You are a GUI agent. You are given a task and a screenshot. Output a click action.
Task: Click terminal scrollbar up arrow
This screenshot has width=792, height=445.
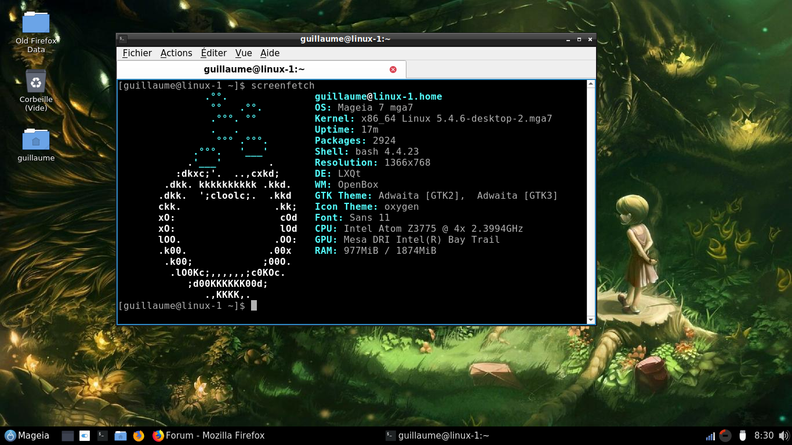[x=591, y=84]
